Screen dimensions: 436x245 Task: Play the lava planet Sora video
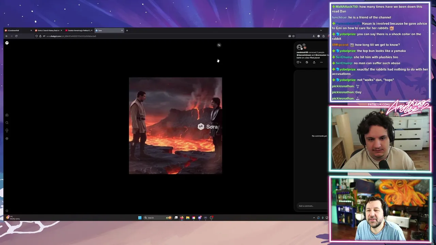(175, 126)
